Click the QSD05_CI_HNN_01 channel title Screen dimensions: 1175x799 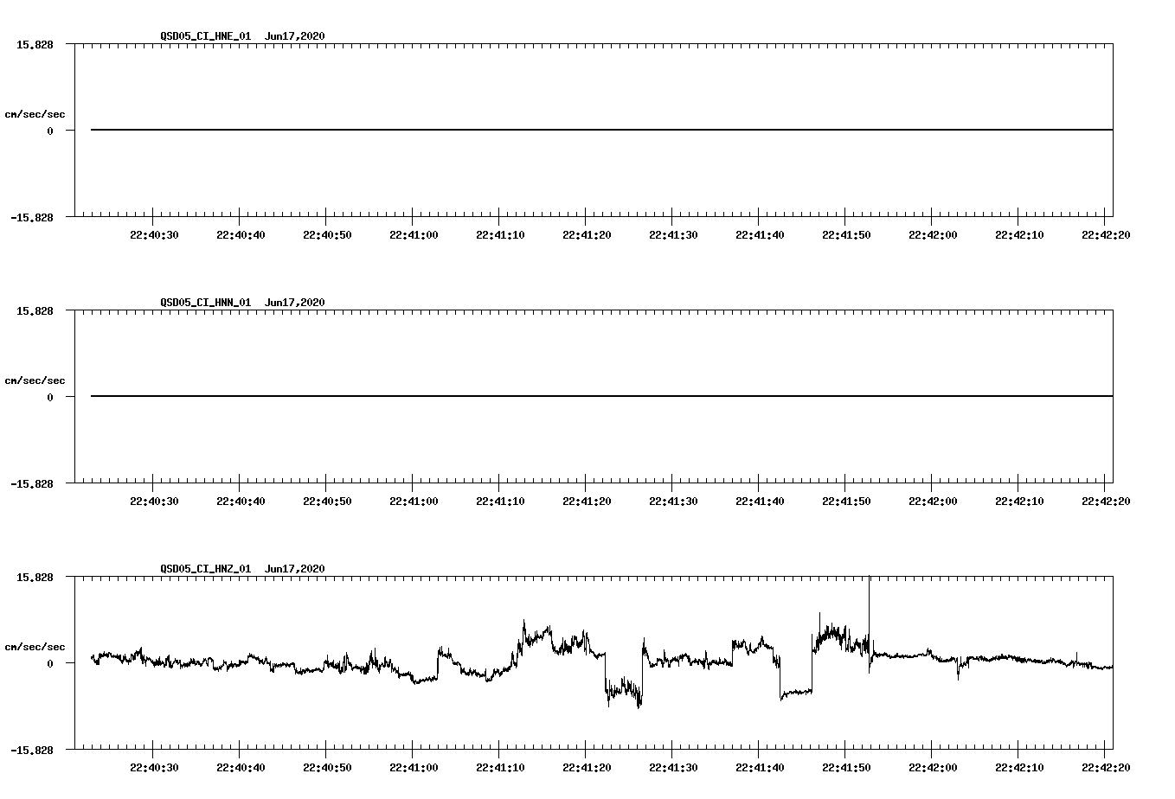(206, 303)
